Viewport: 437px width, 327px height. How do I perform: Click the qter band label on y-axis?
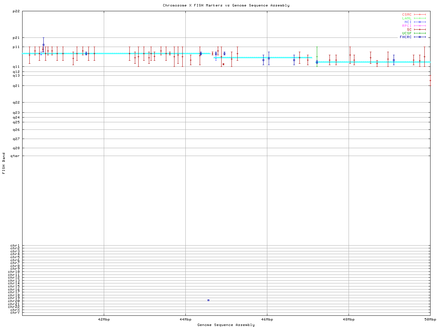click(15, 156)
